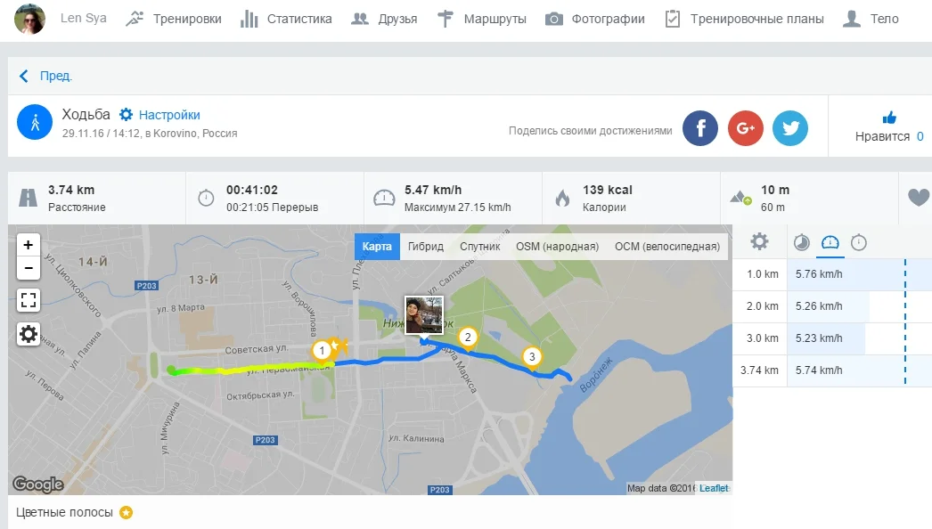Image resolution: width=932 pixels, height=529 pixels.
Task: Open map fullscreen view
Action: pyautogui.click(x=28, y=300)
